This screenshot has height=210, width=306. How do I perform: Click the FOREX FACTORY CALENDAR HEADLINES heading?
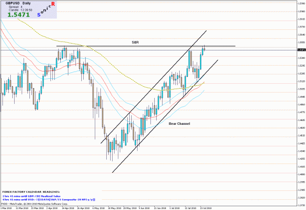point(31,192)
